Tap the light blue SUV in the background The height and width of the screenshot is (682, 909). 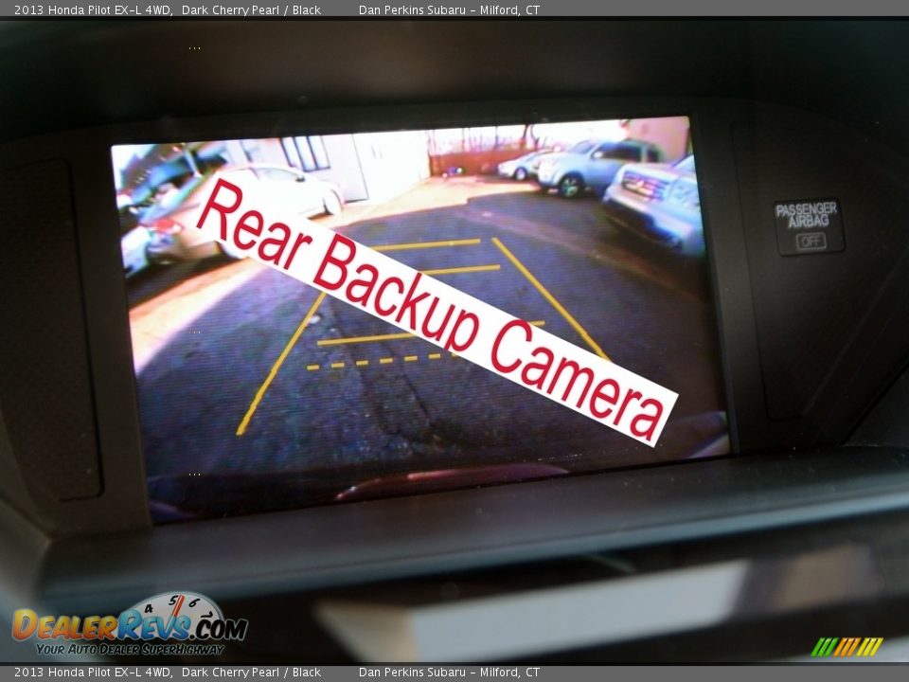tap(592, 166)
